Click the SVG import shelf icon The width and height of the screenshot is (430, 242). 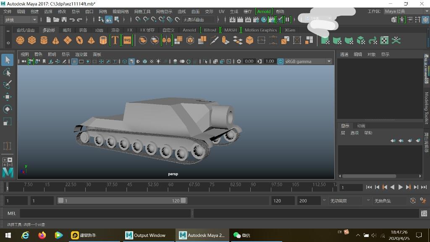coord(127,40)
